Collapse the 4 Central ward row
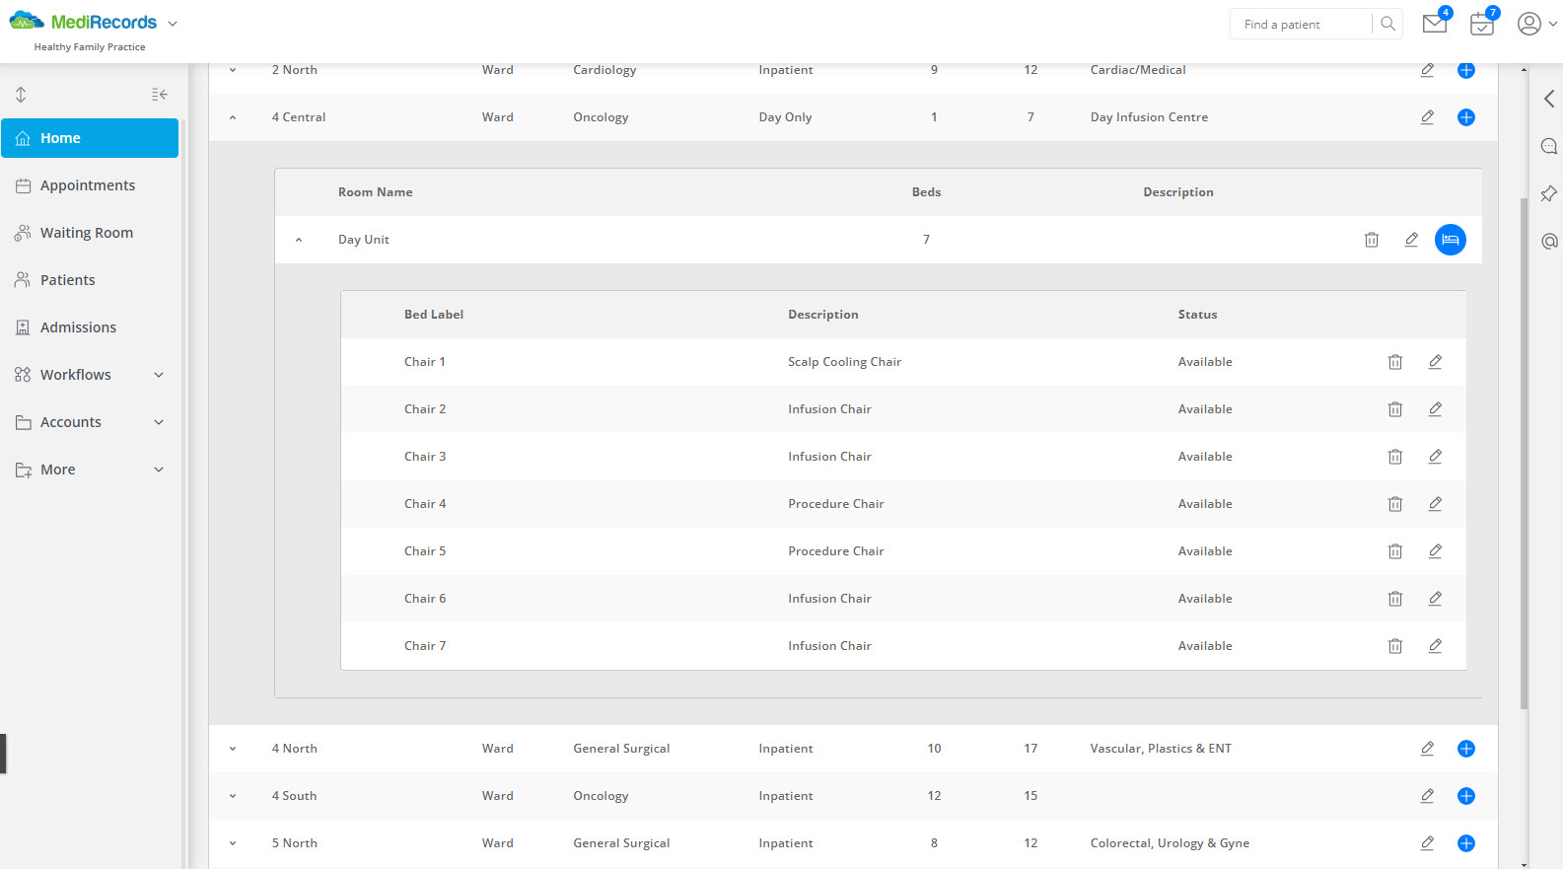1563x869 pixels. (233, 117)
